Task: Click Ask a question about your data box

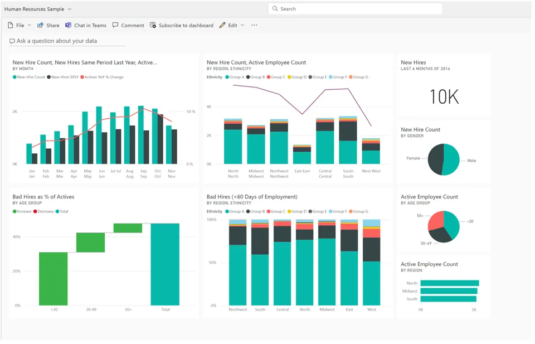Action: point(67,41)
